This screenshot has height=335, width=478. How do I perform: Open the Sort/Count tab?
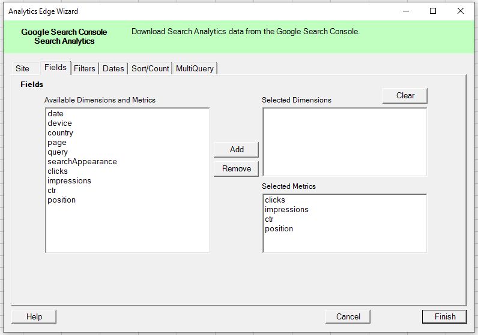pos(150,68)
